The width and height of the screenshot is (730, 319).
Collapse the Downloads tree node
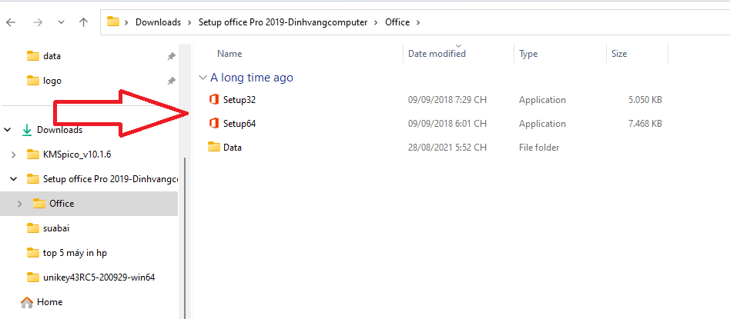pyautogui.click(x=11, y=130)
